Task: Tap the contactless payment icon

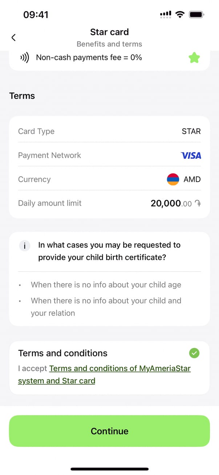Action: point(25,58)
